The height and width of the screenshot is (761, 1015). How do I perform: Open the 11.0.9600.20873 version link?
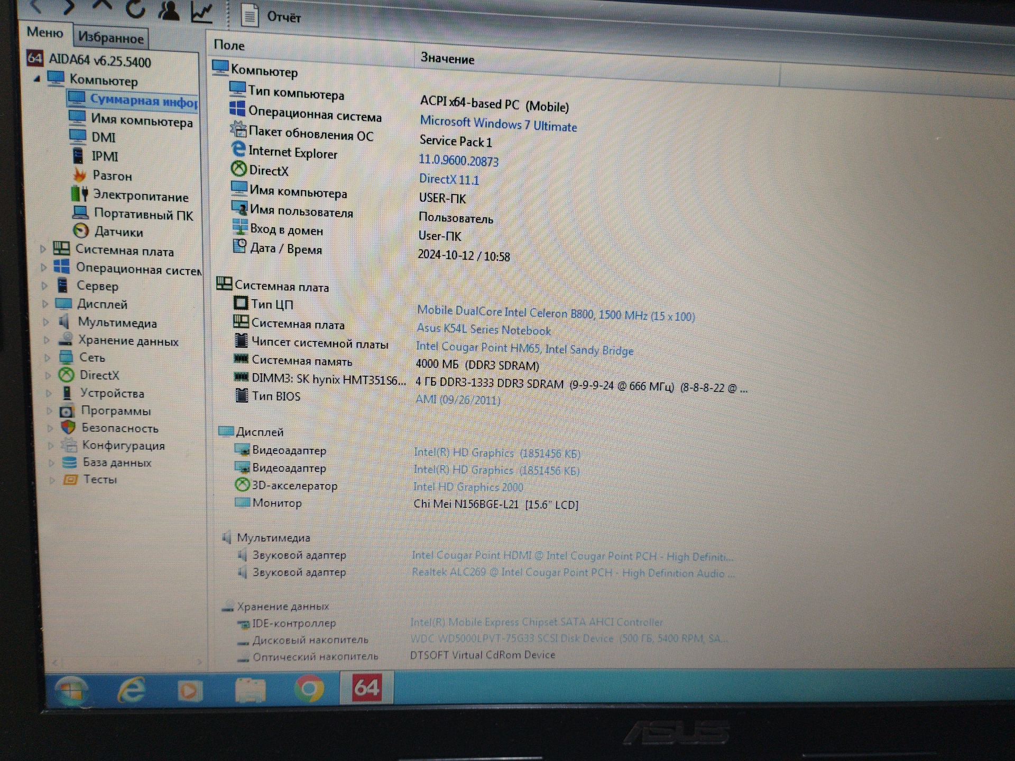coord(458,160)
